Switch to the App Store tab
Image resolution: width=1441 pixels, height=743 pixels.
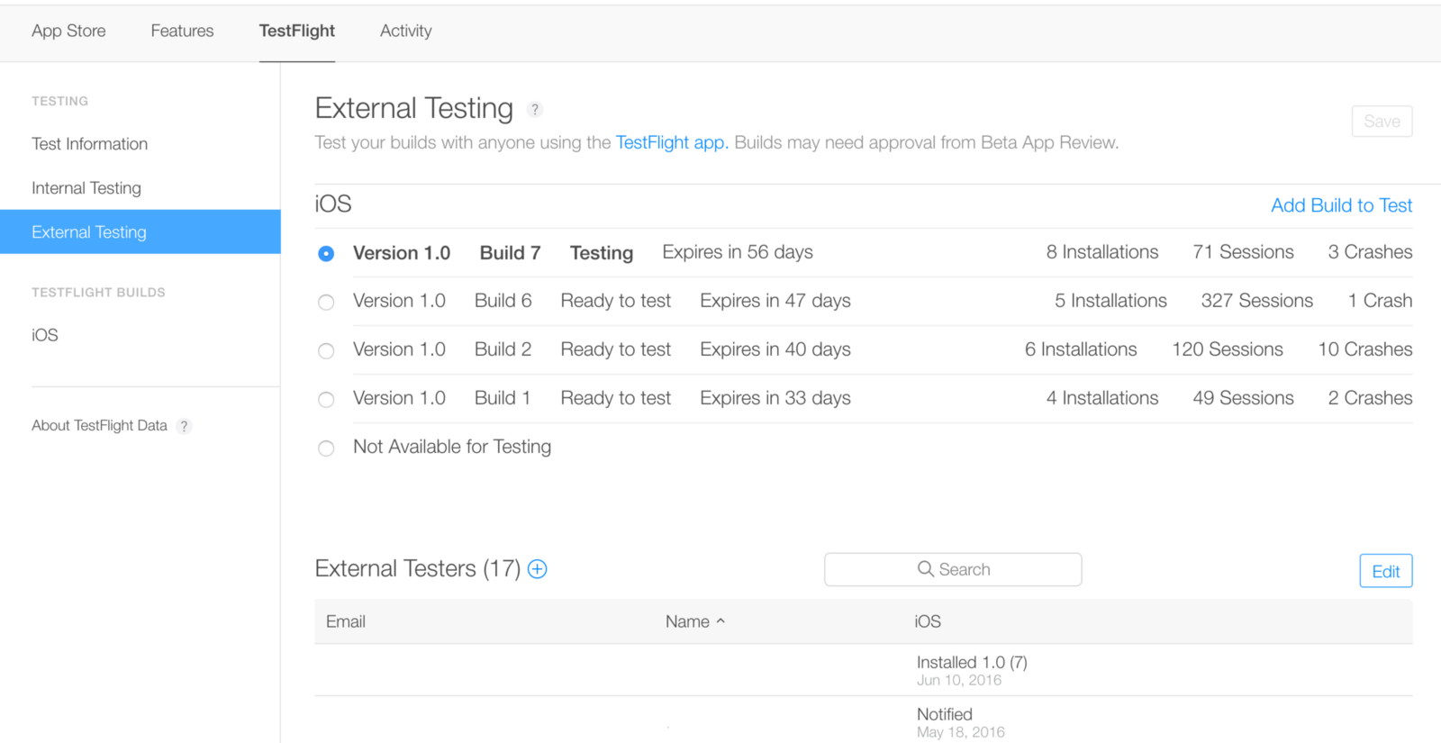click(68, 31)
